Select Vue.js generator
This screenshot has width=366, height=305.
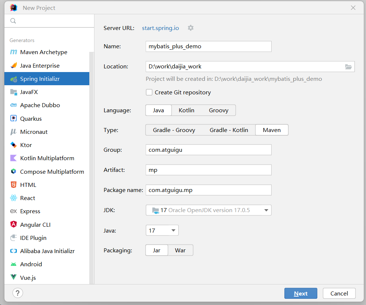tap(47, 278)
